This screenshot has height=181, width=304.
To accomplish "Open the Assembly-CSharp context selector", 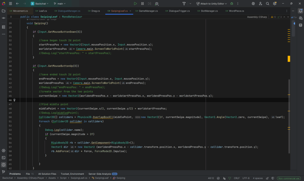I will coord(257,17).
